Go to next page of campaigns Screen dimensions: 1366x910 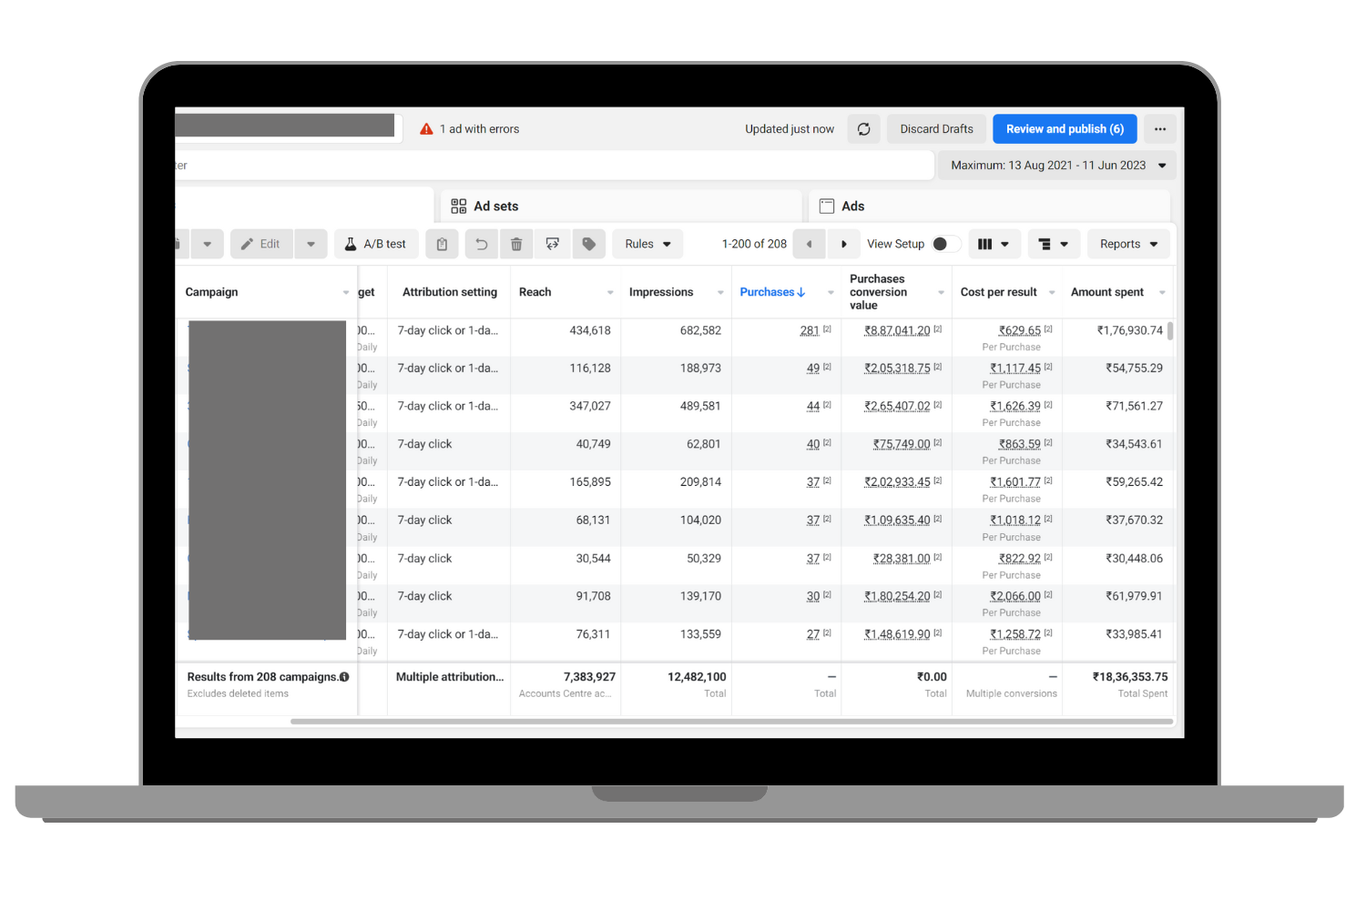[844, 244]
